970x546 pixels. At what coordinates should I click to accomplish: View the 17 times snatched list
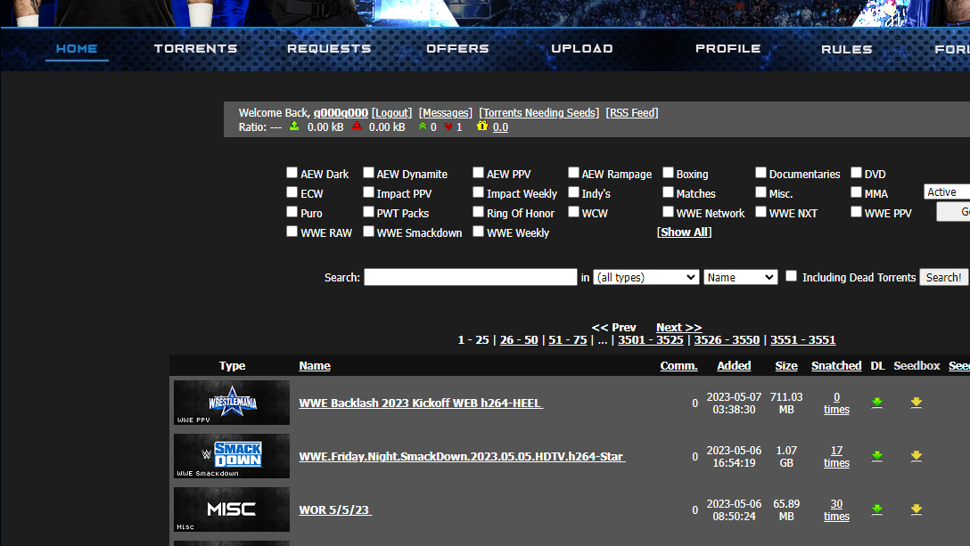click(836, 456)
